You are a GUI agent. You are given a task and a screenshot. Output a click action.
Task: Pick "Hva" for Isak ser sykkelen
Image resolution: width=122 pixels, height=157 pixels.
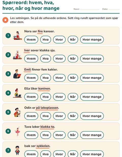point(46,154)
